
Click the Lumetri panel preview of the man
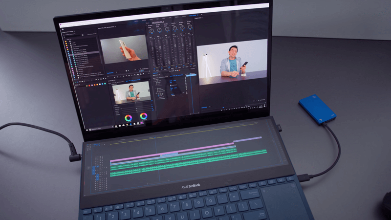coord(131,93)
